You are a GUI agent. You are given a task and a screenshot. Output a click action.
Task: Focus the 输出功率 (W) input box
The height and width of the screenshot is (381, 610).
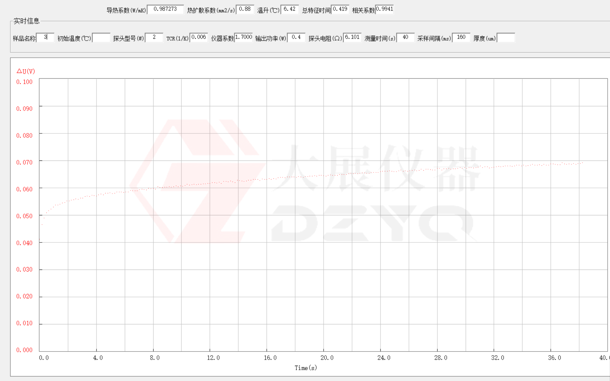296,37
